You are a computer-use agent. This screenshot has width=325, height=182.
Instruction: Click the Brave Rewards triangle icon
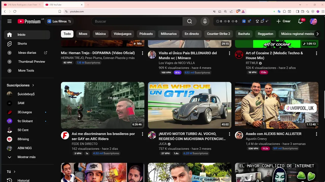[x=243, y=11]
